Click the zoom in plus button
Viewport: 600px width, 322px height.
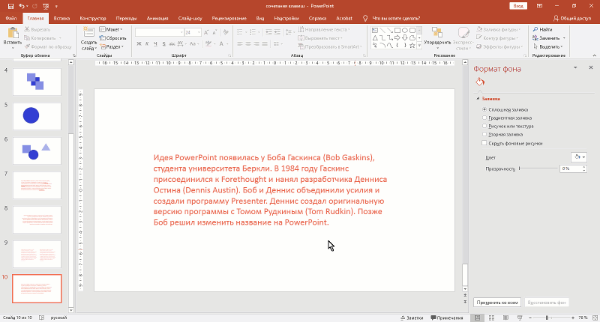(573, 318)
